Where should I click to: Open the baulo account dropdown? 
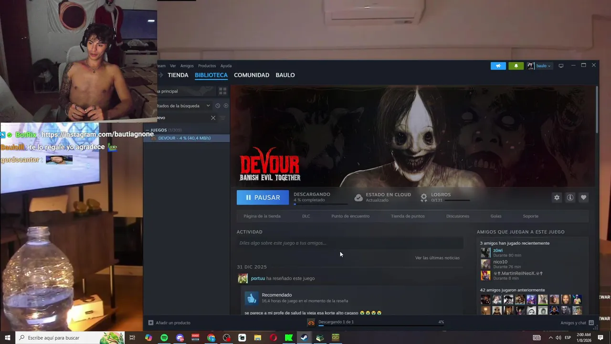(539, 66)
